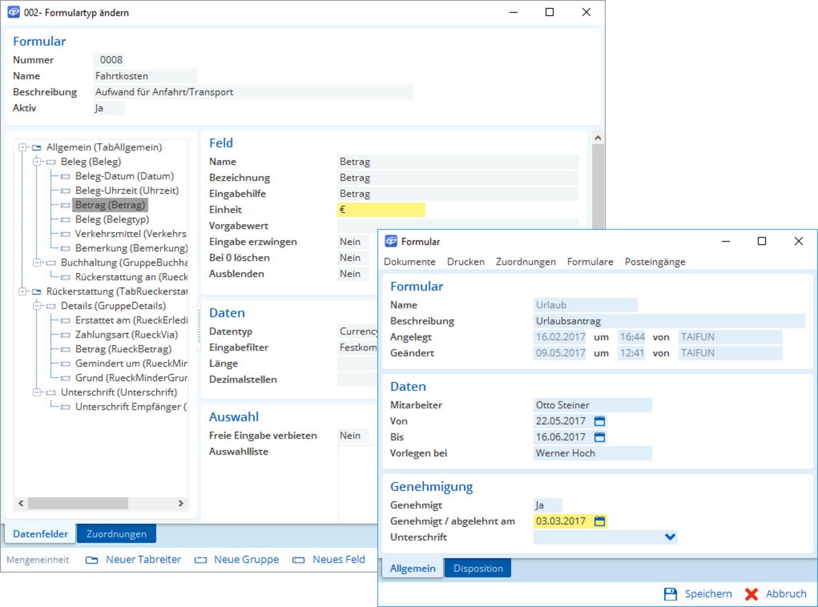Open calendar picker for Bis date
This screenshot has width=818, height=607.
tap(599, 437)
